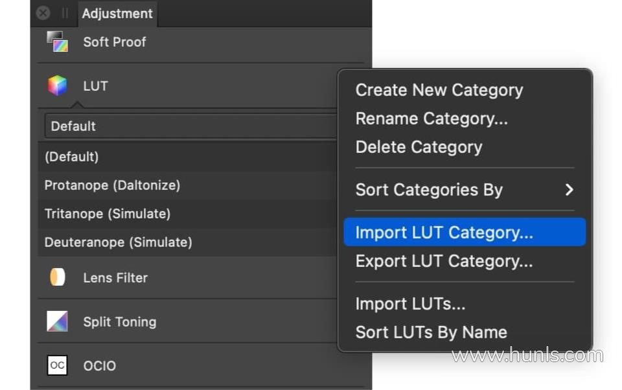Image resolution: width=622 pixels, height=390 pixels.
Task: Close the Adjustment panel with the X icon
Action: click(x=43, y=13)
